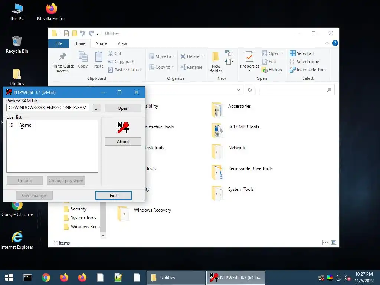Click the Utilities taskbar button

click(x=176, y=278)
